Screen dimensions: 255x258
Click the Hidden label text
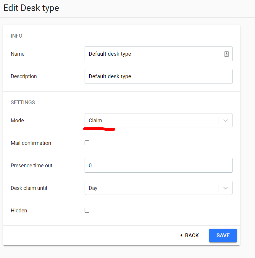click(19, 210)
